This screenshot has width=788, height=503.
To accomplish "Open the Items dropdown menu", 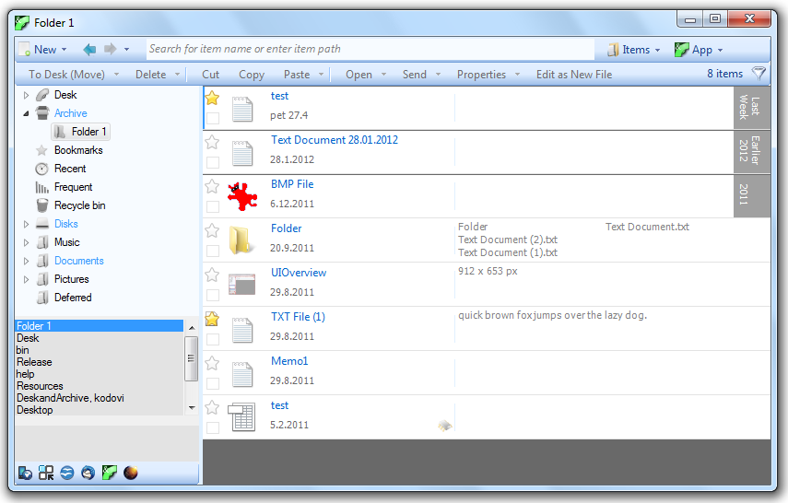I will point(633,49).
